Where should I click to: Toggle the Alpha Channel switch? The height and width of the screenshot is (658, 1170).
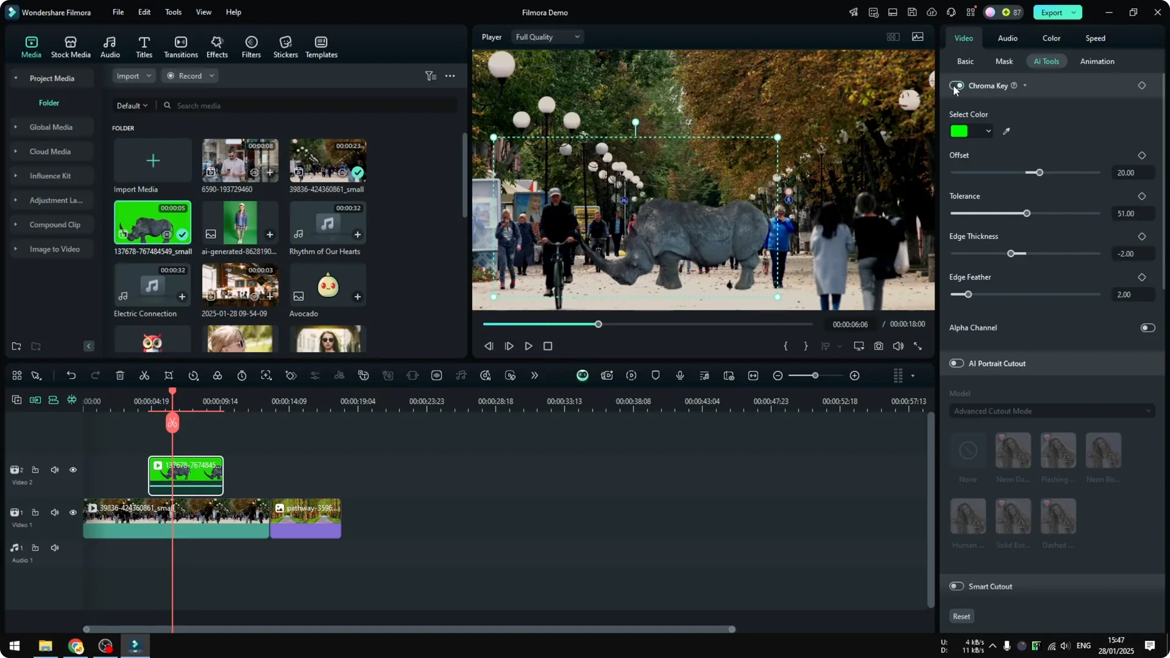pyautogui.click(x=1148, y=327)
